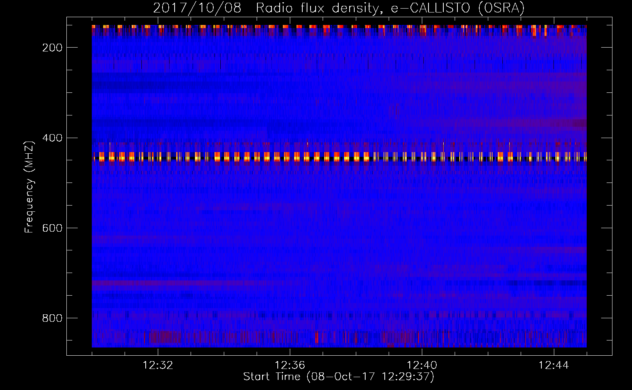Click the plot title "2017/10/08 Radio flux density, e-CALLISTO (OSRA)"

click(x=339, y=8)
